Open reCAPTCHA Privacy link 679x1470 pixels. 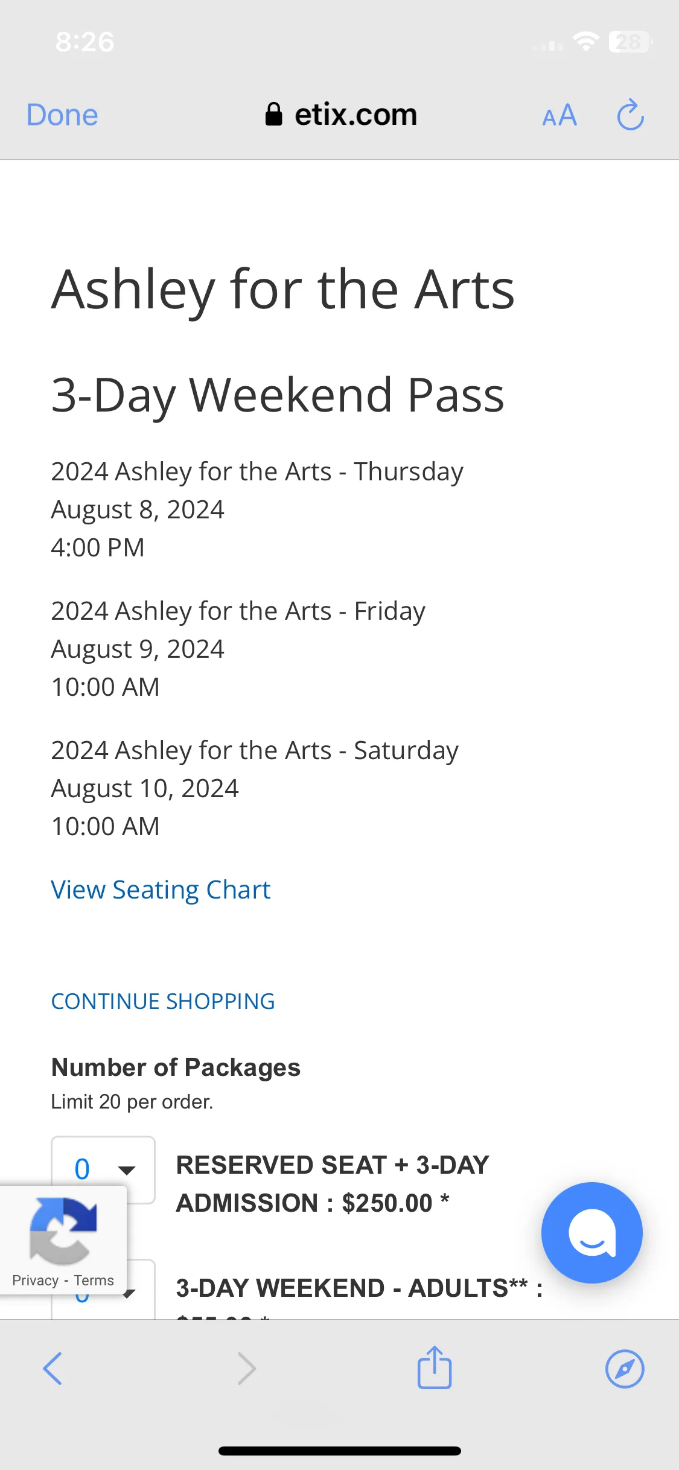(35, 1281)
